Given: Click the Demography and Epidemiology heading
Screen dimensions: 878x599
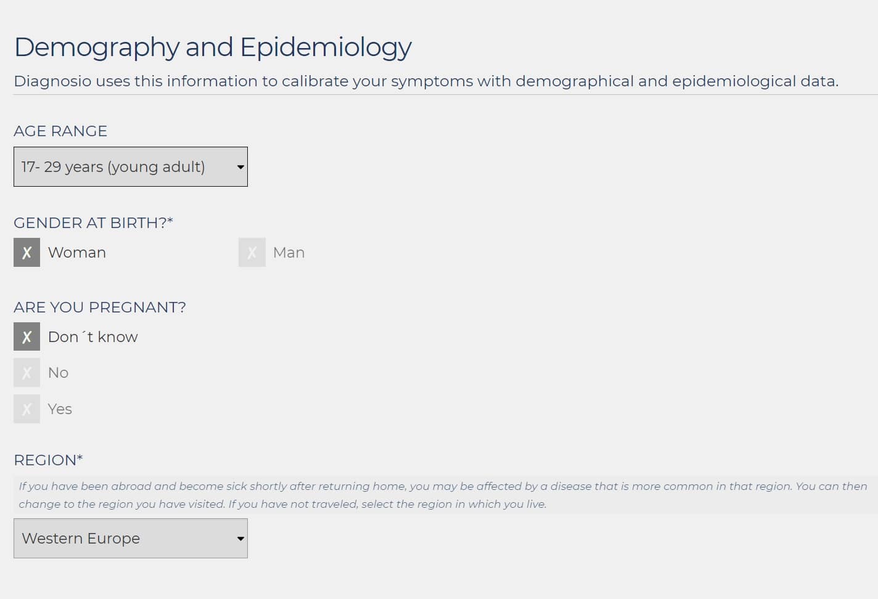Looking at the screenshot, I should 213,47.
